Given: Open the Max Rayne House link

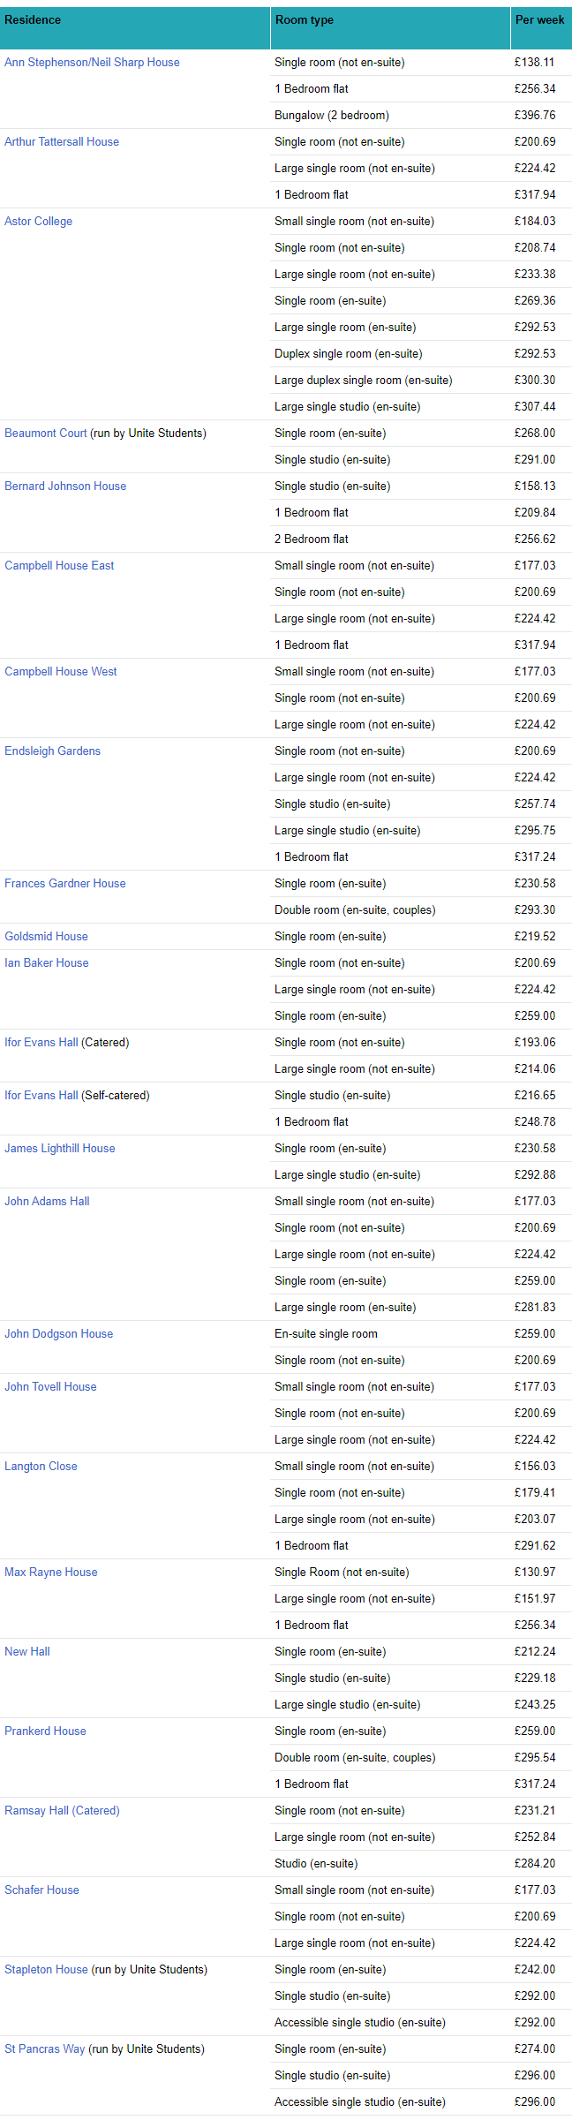Looking at the screenshot, I should pos(51,1573).
